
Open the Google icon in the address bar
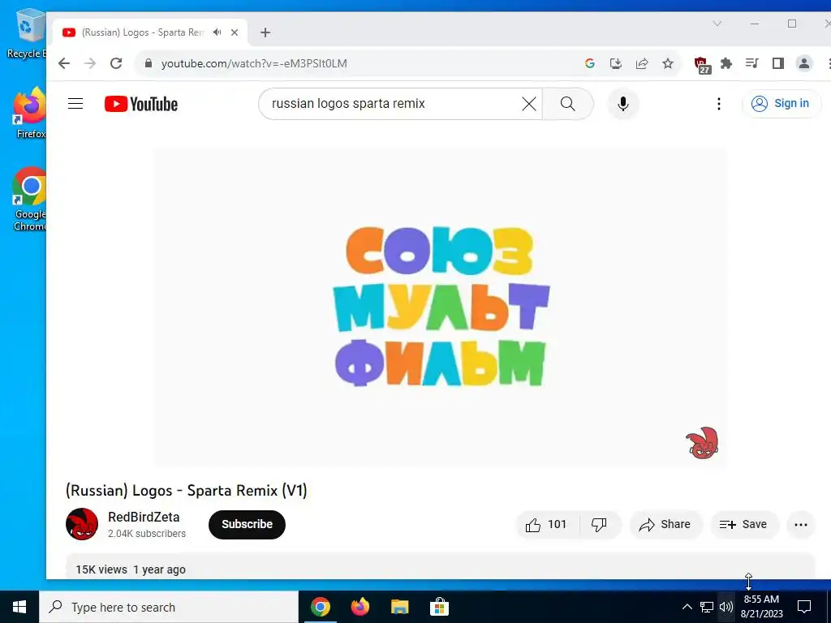(x=589, y=63)
